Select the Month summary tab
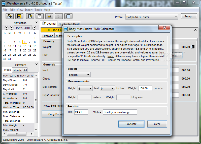Screen dimensions: 201x144 click(17, 70)
